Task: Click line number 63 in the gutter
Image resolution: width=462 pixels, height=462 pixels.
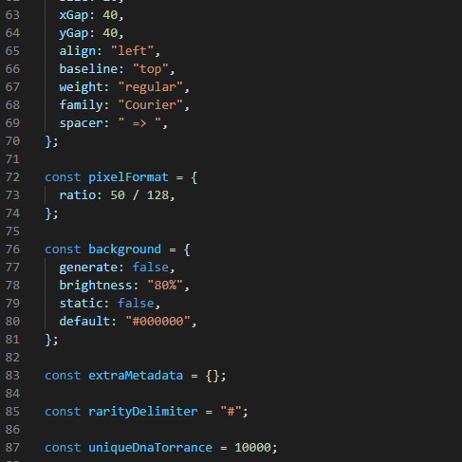Action: [12, 15]
